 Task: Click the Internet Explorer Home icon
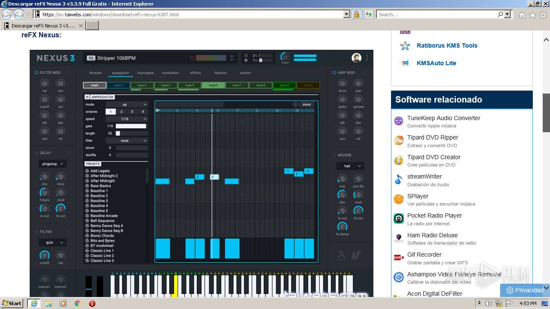pyautogui.click(x=522, y=15)
